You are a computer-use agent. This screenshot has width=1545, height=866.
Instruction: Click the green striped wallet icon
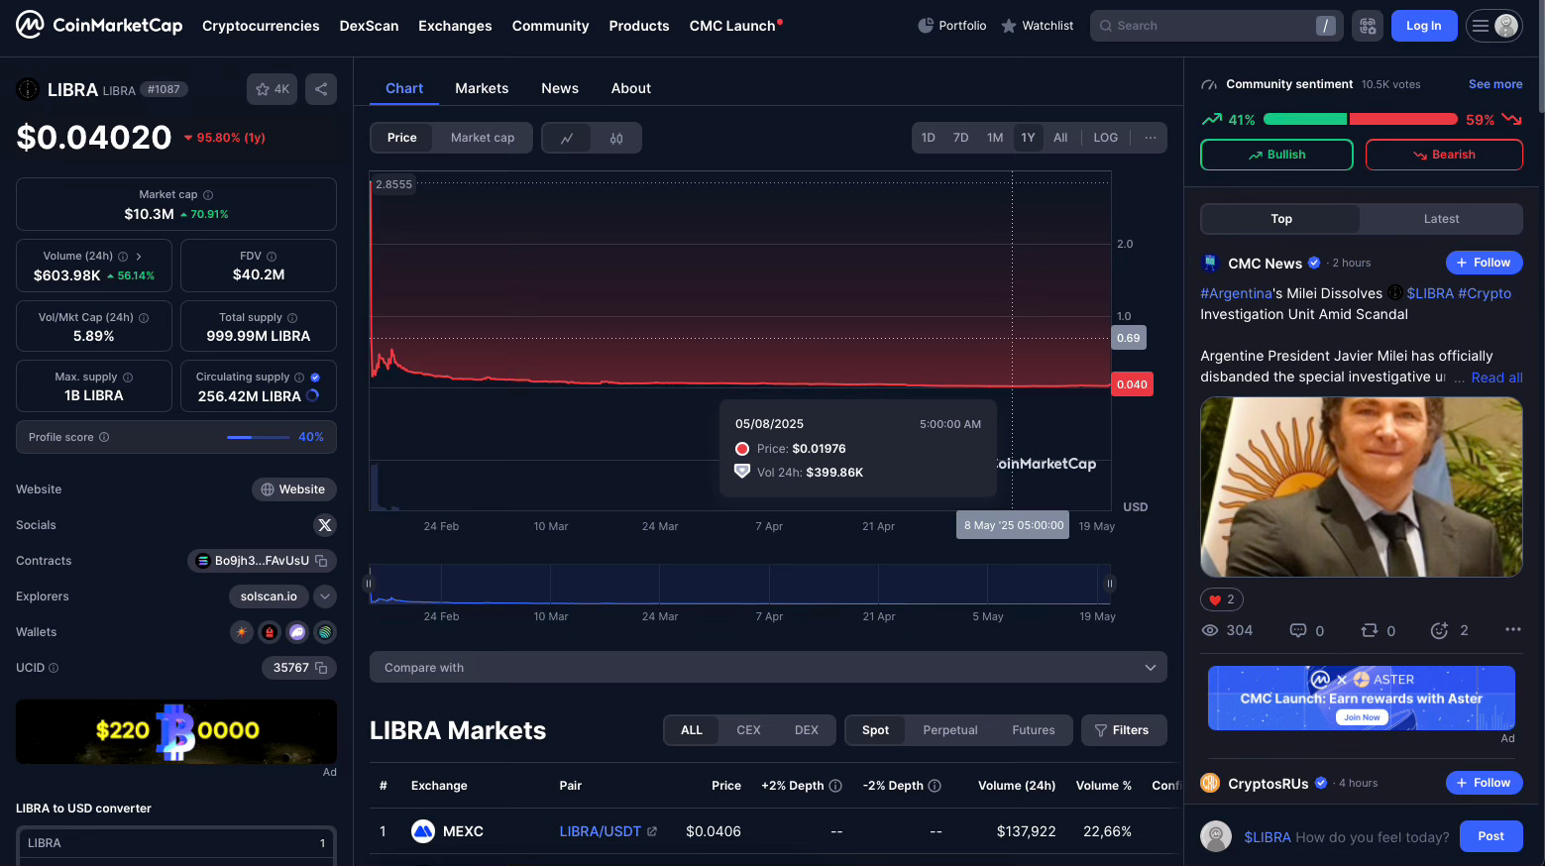325,632
